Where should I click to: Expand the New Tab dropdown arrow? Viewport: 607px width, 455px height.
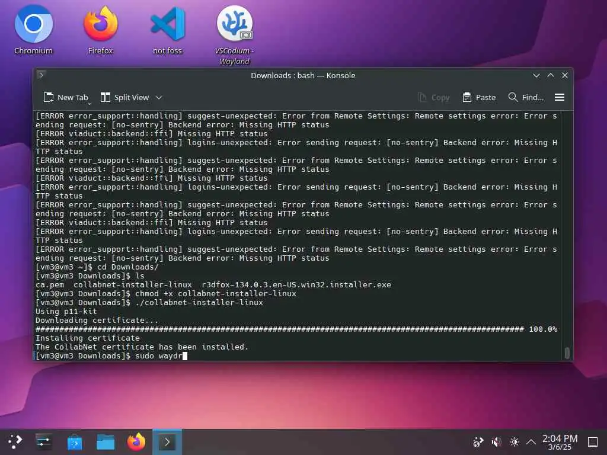(x=90, y=103)
